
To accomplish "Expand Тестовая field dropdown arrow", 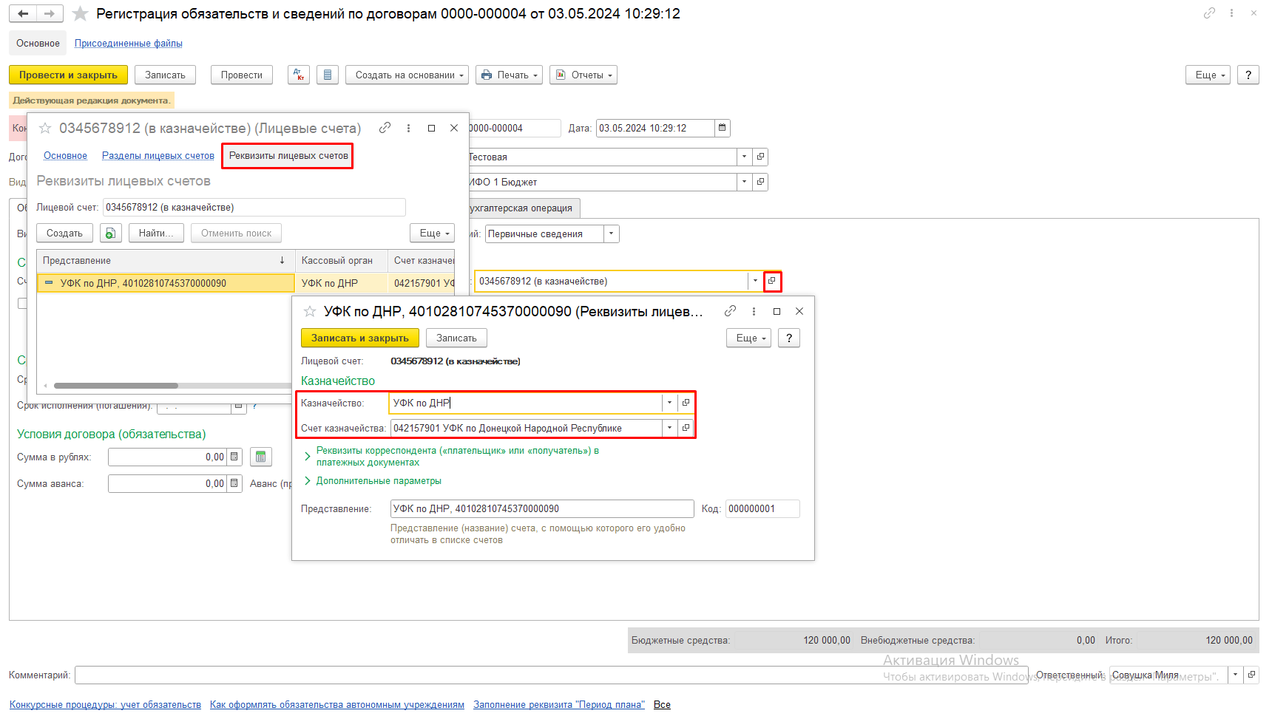I will click(x=745, y=157).
